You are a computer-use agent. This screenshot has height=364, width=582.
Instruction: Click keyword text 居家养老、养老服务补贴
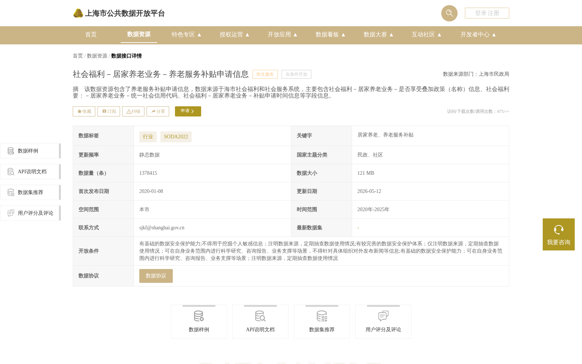[x=385, y=135]
